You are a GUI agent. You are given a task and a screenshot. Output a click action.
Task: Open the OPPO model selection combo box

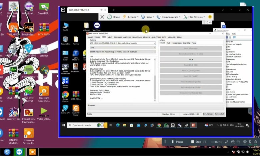click(x=122, y=43)
